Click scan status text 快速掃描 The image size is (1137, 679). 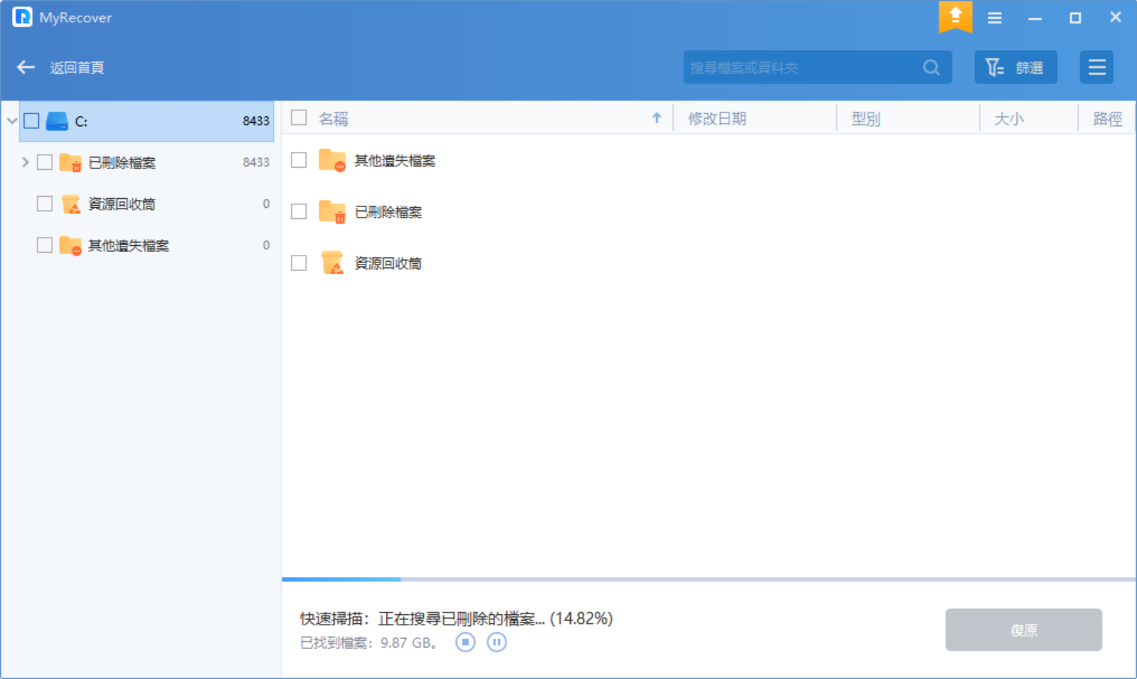click(457, 619)
